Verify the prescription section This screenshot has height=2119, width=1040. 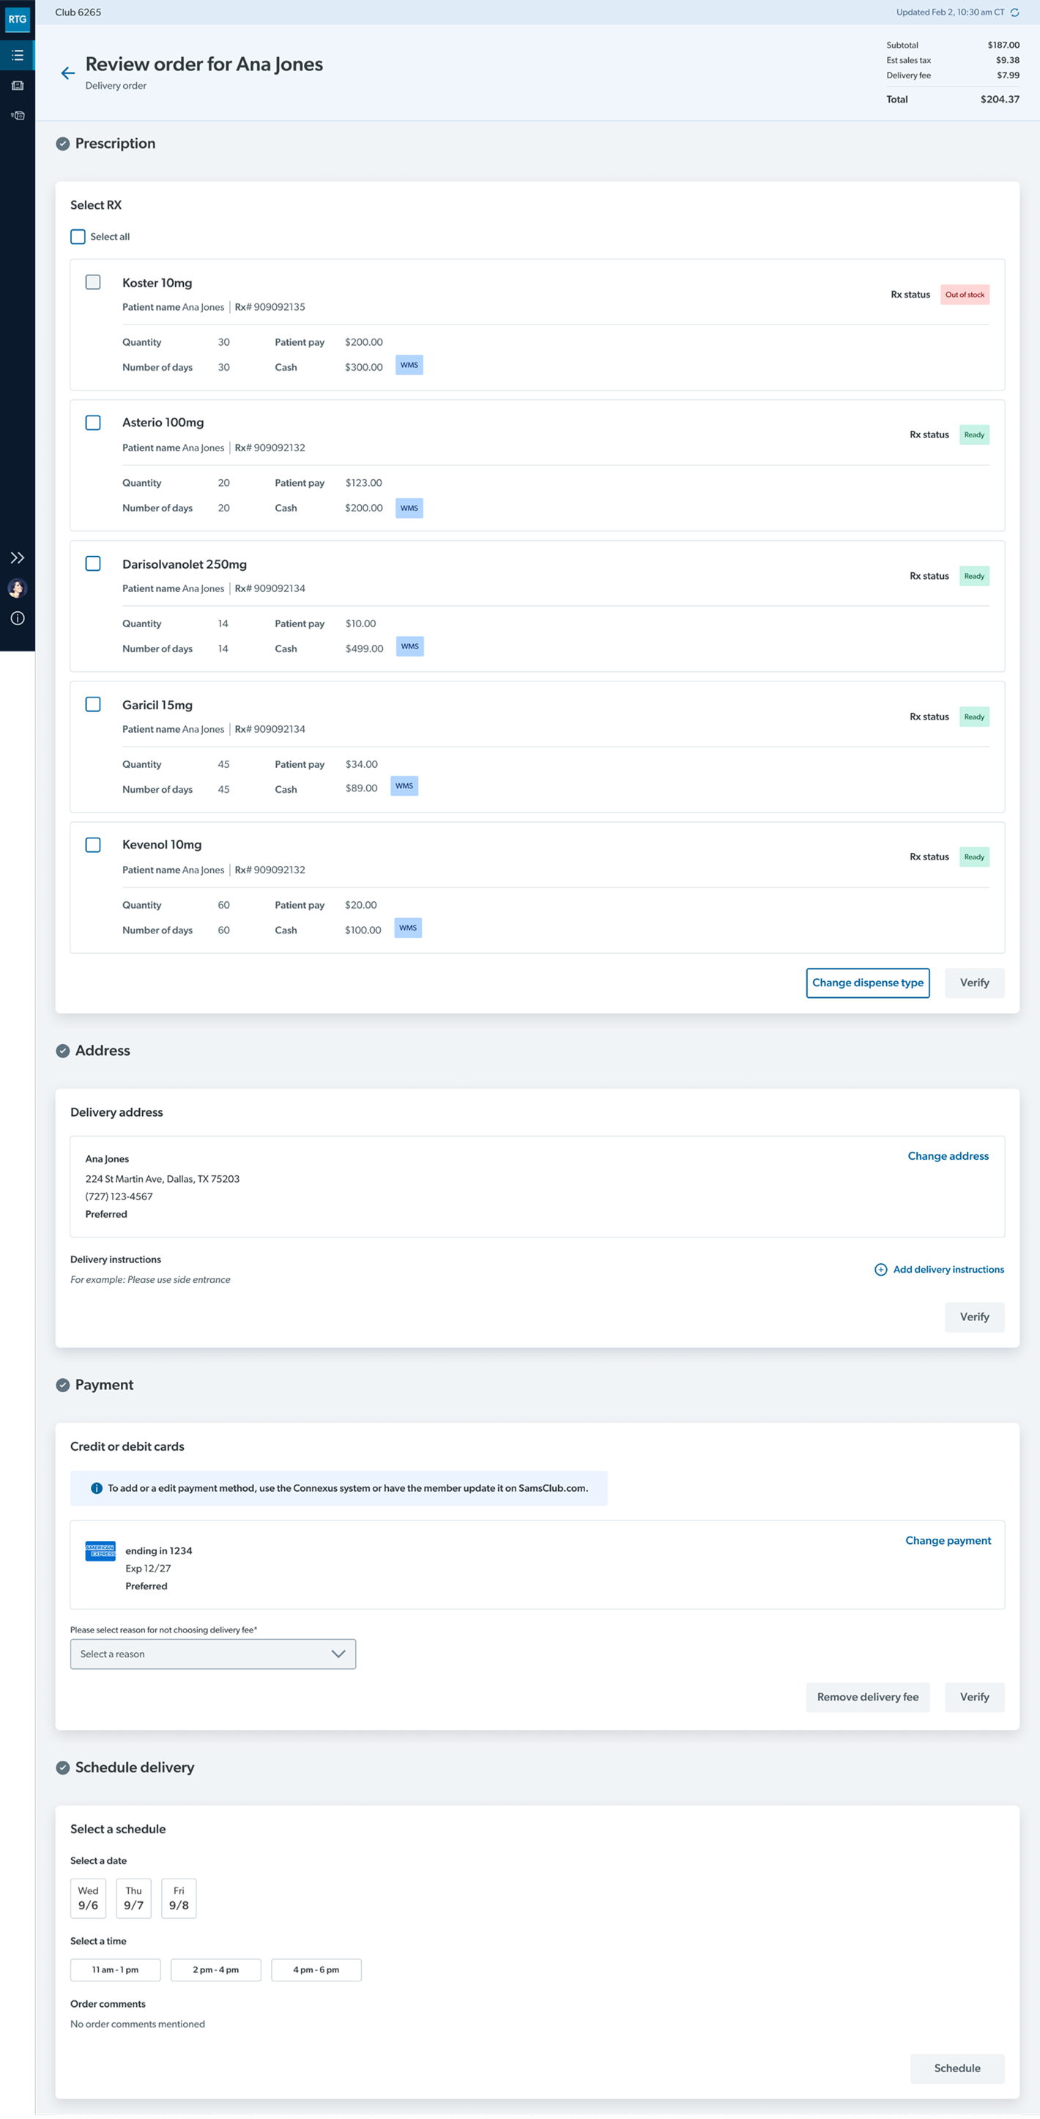(975, 983)
